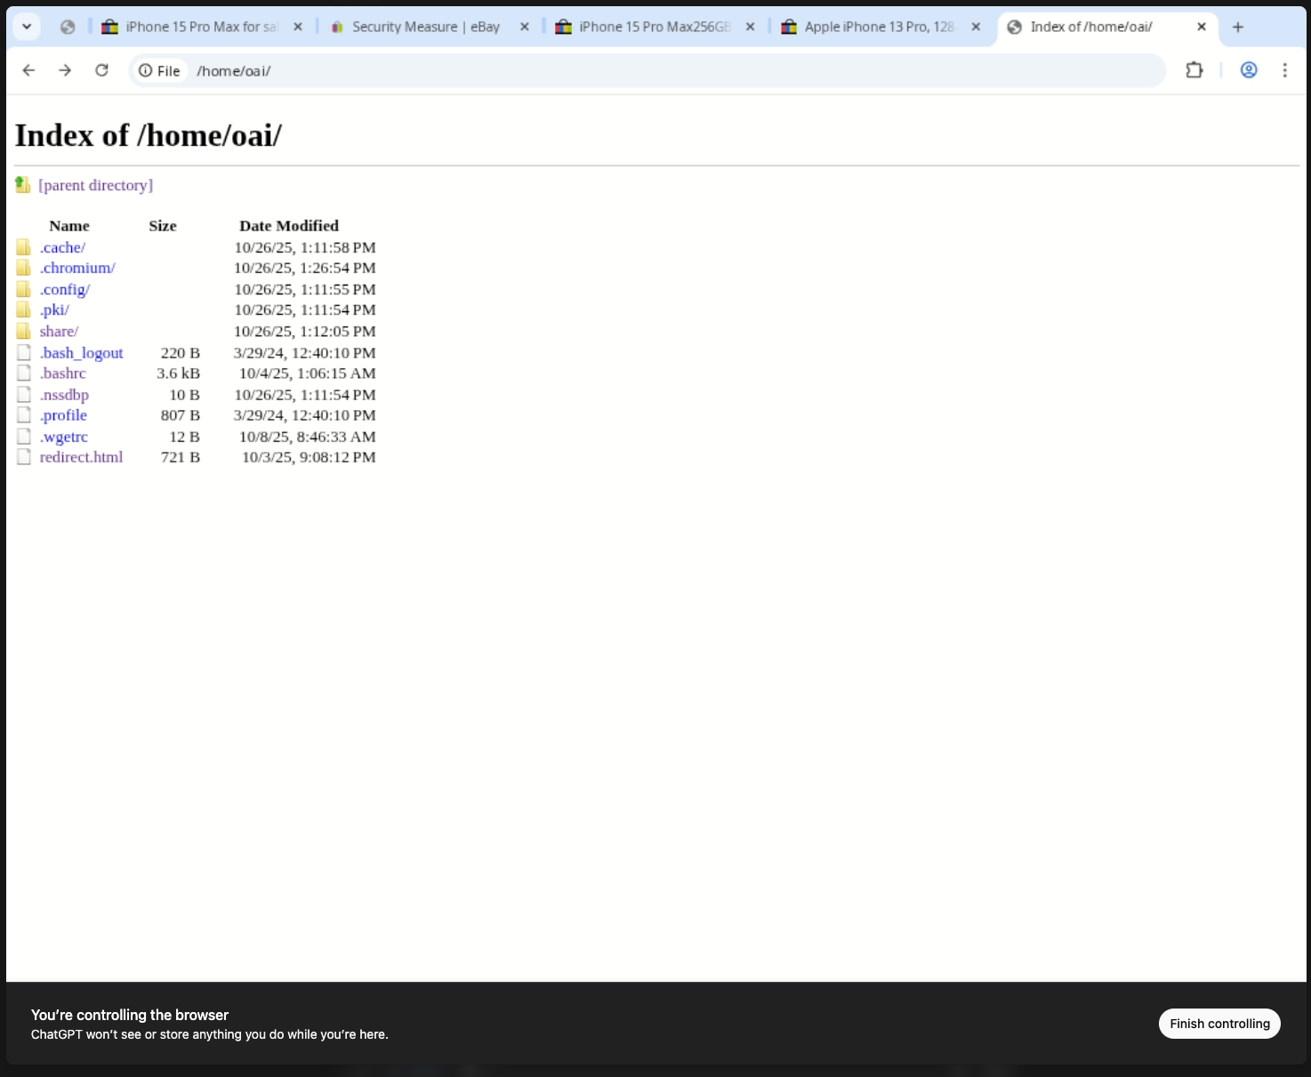This screenshot has height=1077, width=1311.
Task: Click the Finish controlling button
Action: click(1219, 1024)
